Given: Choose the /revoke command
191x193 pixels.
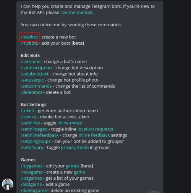Looking at the screenshot, I should (28, 117).
